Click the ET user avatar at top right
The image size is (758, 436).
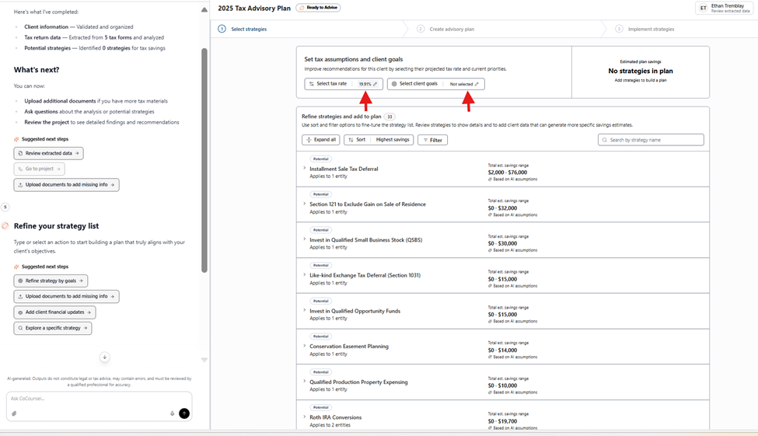point(704,8)
